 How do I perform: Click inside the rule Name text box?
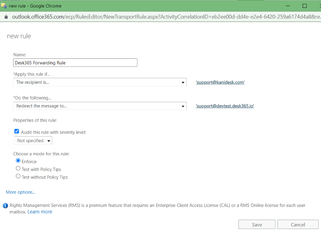pos(75,62)
